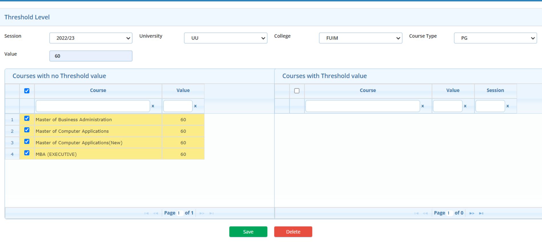Clear the Course filter in threshold grid

[x=422, y=106]
